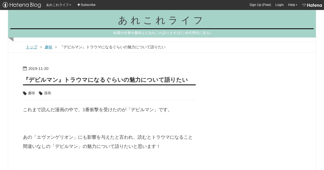Click the line starting あの「エヴァンゲリオン」

108,137
